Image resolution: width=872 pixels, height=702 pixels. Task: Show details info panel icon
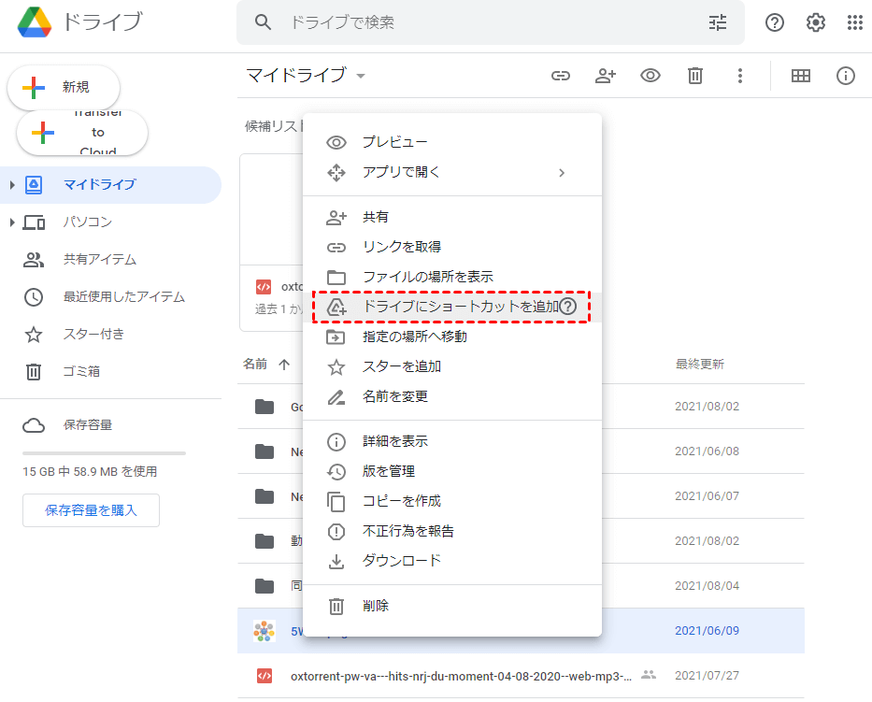pos(846,76)
